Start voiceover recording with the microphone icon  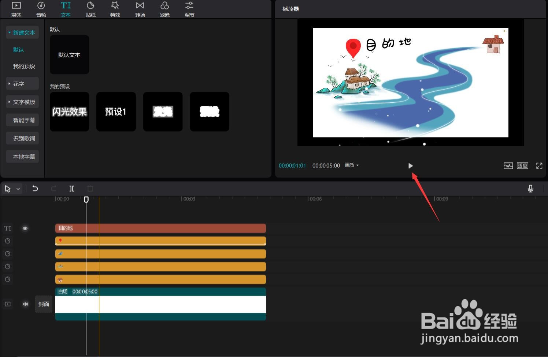[530, 189]
